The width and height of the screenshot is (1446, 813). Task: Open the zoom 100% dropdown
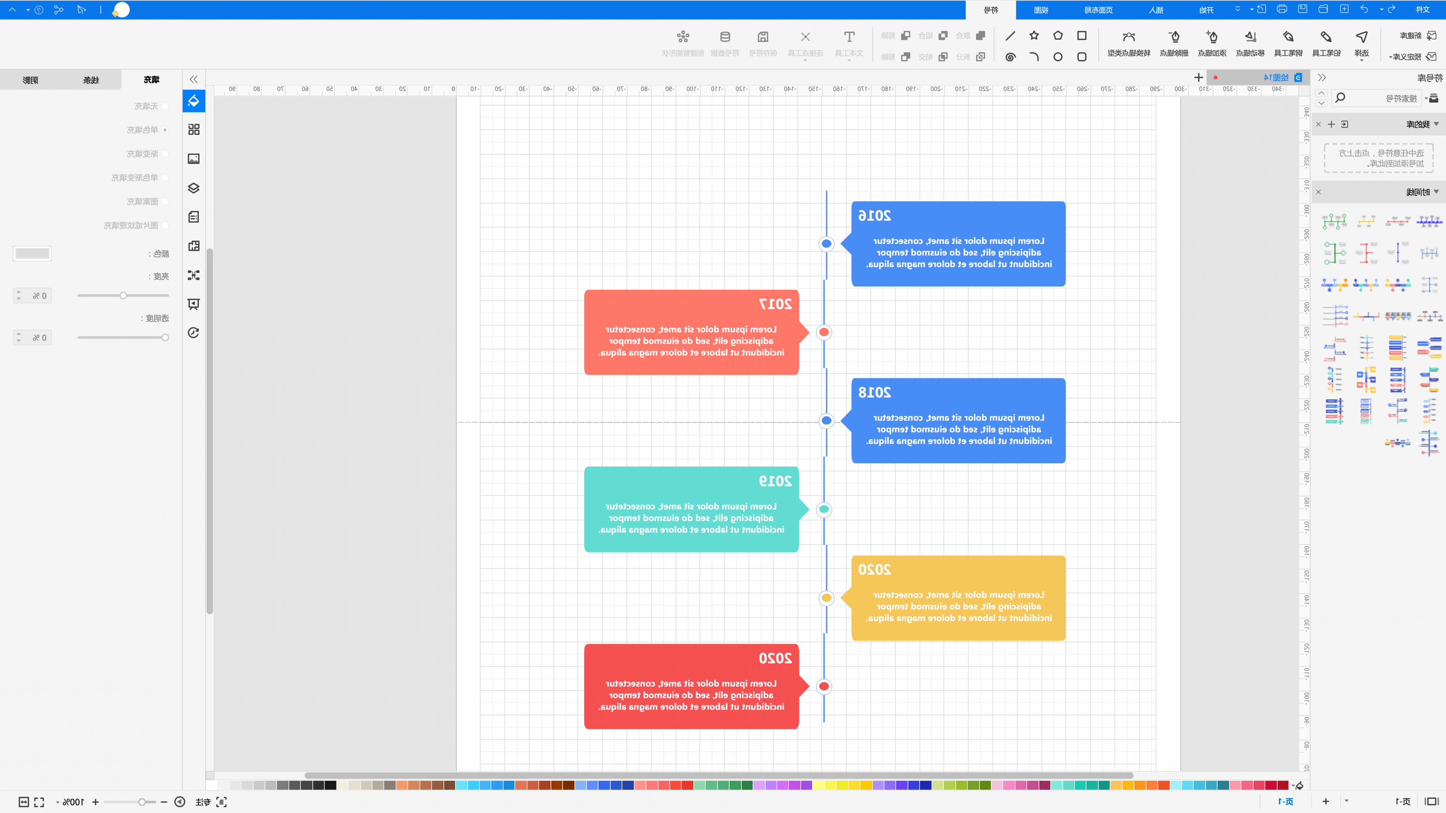(57, 802)
